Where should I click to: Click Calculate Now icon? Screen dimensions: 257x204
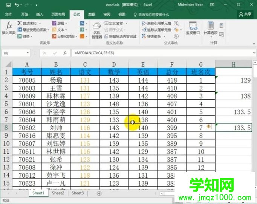(222, 25)
